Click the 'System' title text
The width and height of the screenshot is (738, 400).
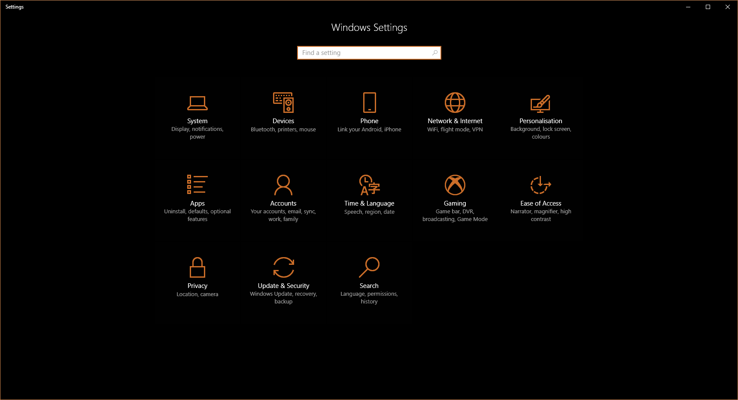(x=197, y=121)
